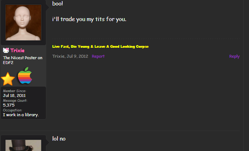The image size is (249, 151).
Task: Click the rainbow Apple logo badge
Action: 25,75
